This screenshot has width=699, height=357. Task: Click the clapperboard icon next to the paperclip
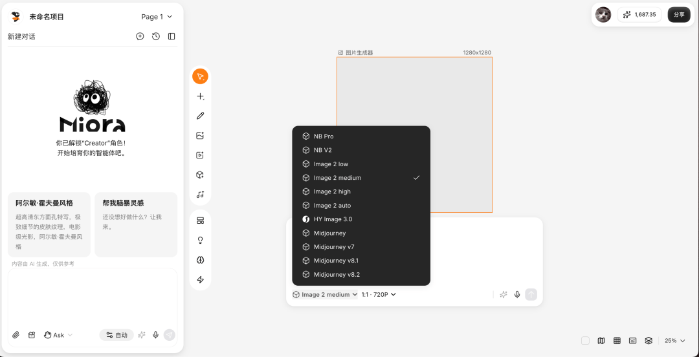click(31, 335)
